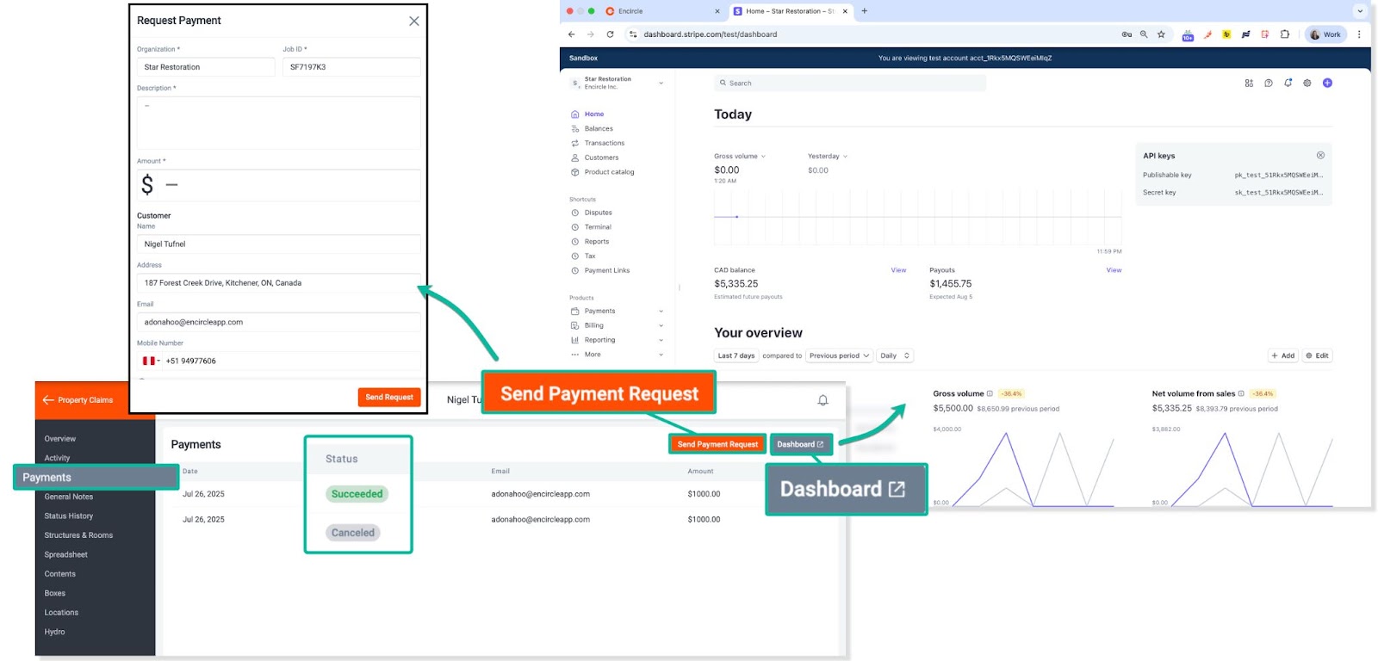Click the purple plus create icon

tap(1327, 83)
